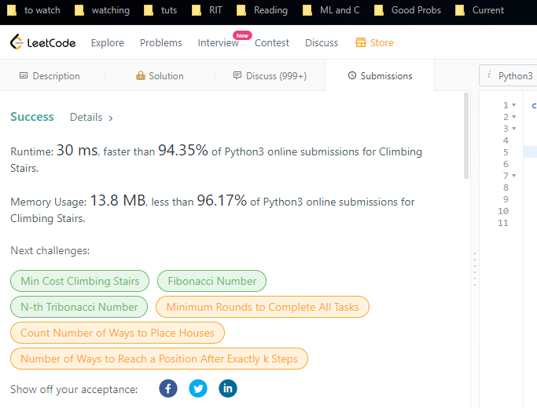Image resolution: width=537 pixels, height=408 pixels.
Task: Collapse code fold arrow on line 7
Action: [x=513, y=176]
